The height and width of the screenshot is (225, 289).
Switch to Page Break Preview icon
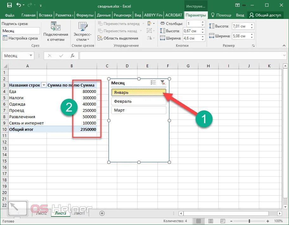tap(223, 221)
